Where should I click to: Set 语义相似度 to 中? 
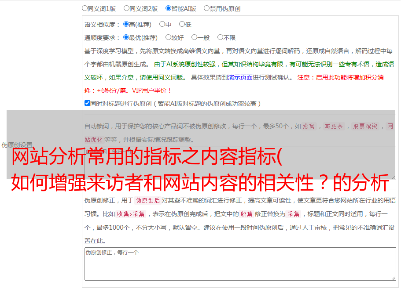[162, 24]
